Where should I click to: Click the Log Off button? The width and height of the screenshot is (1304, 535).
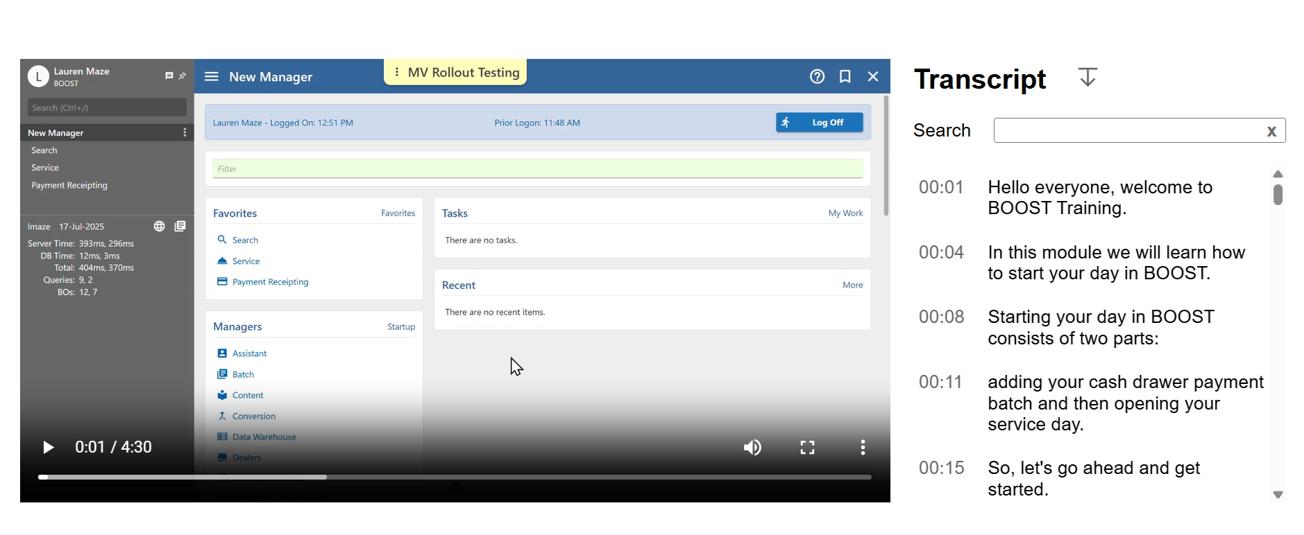click(819, 123)
